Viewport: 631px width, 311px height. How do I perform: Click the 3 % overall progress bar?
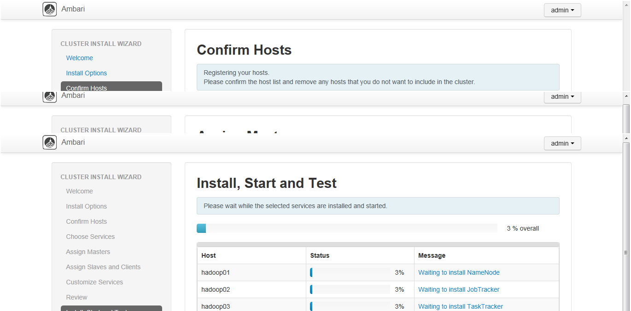(346, 228)
